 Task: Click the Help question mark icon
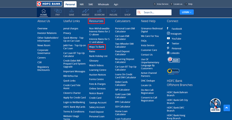pos(186,4)
